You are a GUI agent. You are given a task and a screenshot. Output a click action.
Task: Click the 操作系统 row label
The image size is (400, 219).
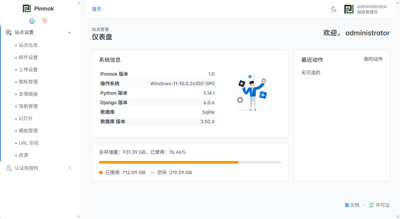[110, 84]
